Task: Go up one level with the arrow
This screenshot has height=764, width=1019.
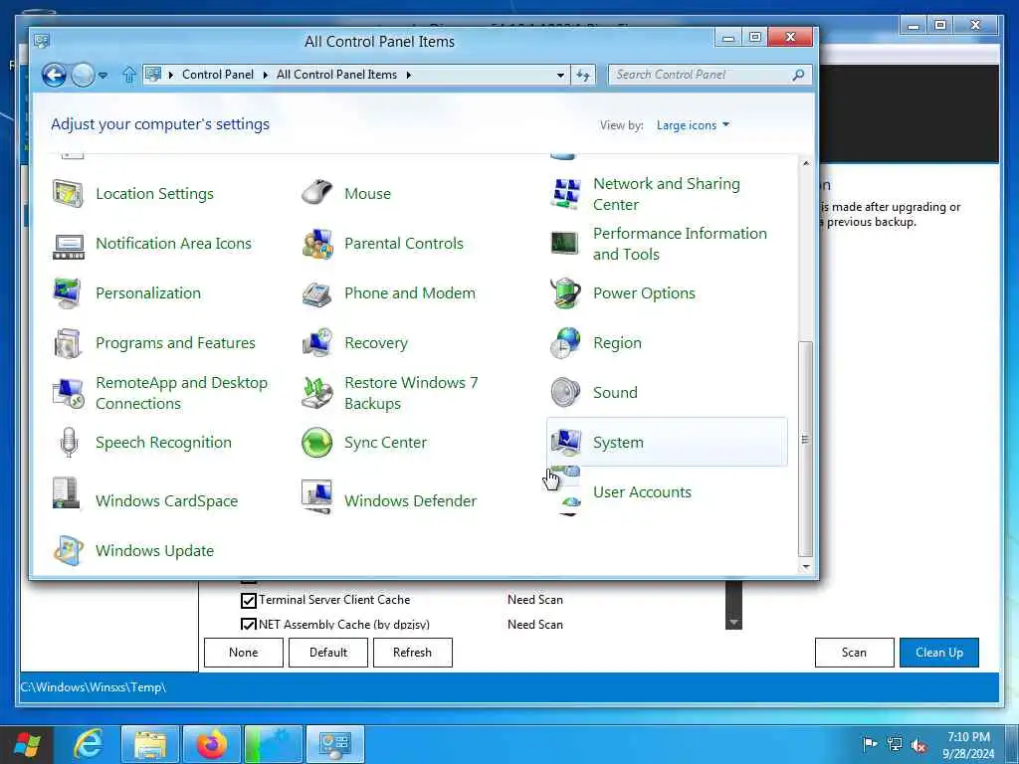Action: pos(129,76)
